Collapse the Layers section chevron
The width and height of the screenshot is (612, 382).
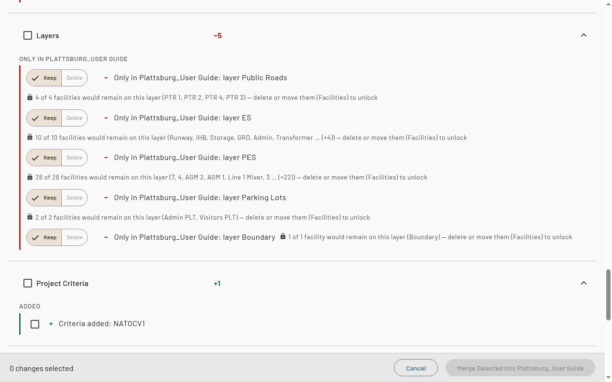pyautogui.click(x=583, y=35)
